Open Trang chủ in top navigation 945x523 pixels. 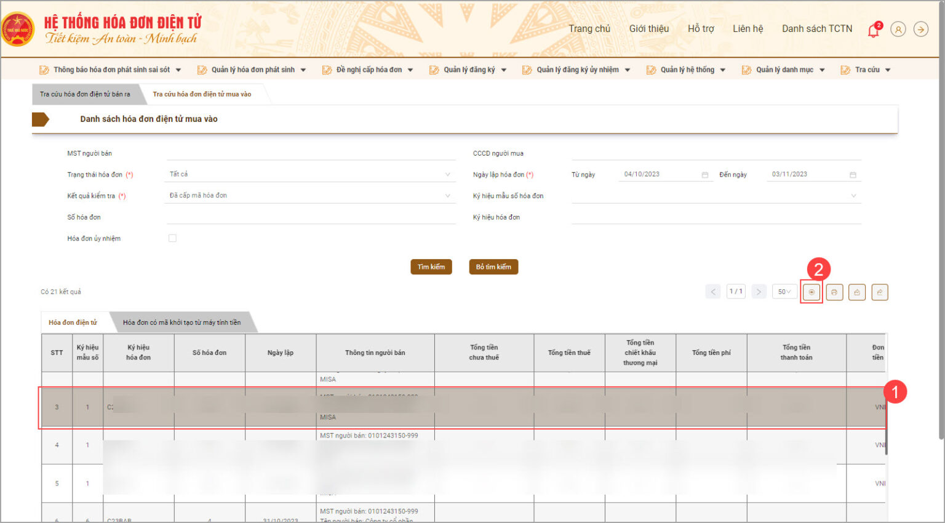coord(589,29)
